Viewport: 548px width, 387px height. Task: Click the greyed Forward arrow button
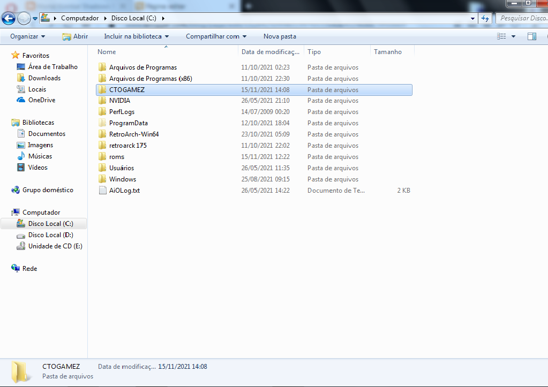[24, 18]
